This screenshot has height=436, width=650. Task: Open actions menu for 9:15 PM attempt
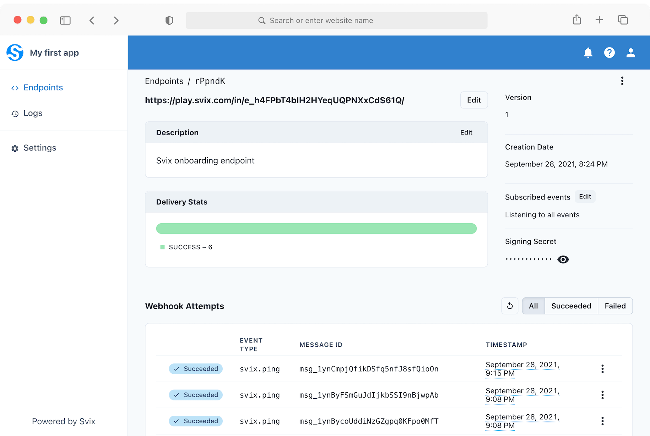(x=602, y=369)
